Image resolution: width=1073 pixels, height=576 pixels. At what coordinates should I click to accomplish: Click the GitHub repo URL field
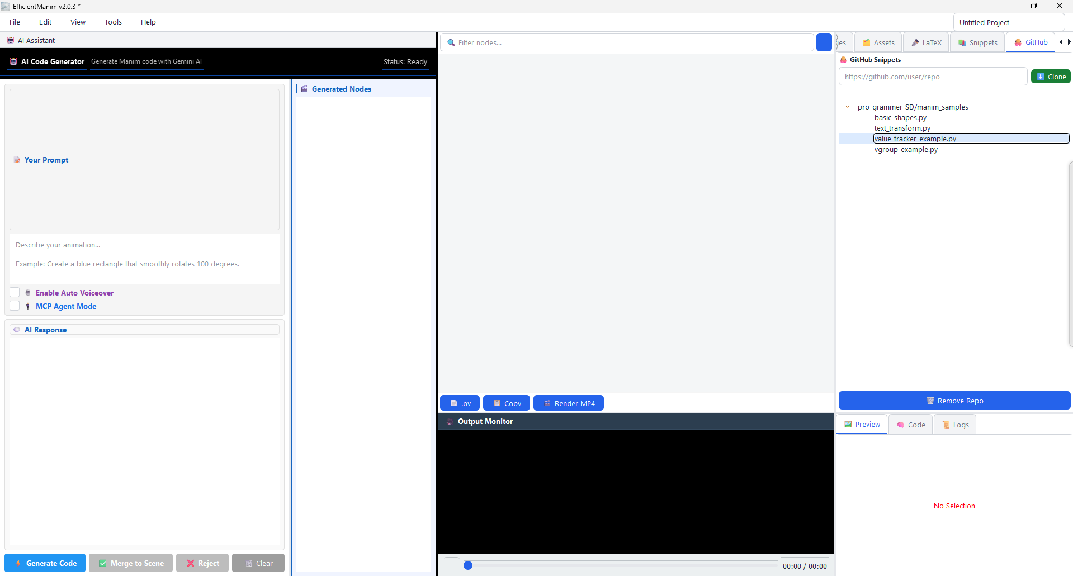click(933, 77)
